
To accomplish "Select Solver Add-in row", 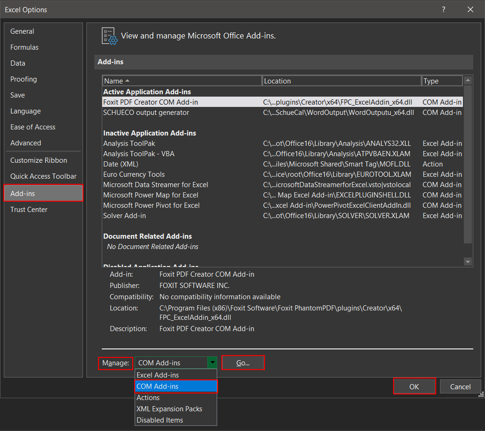I will (125, 216).
